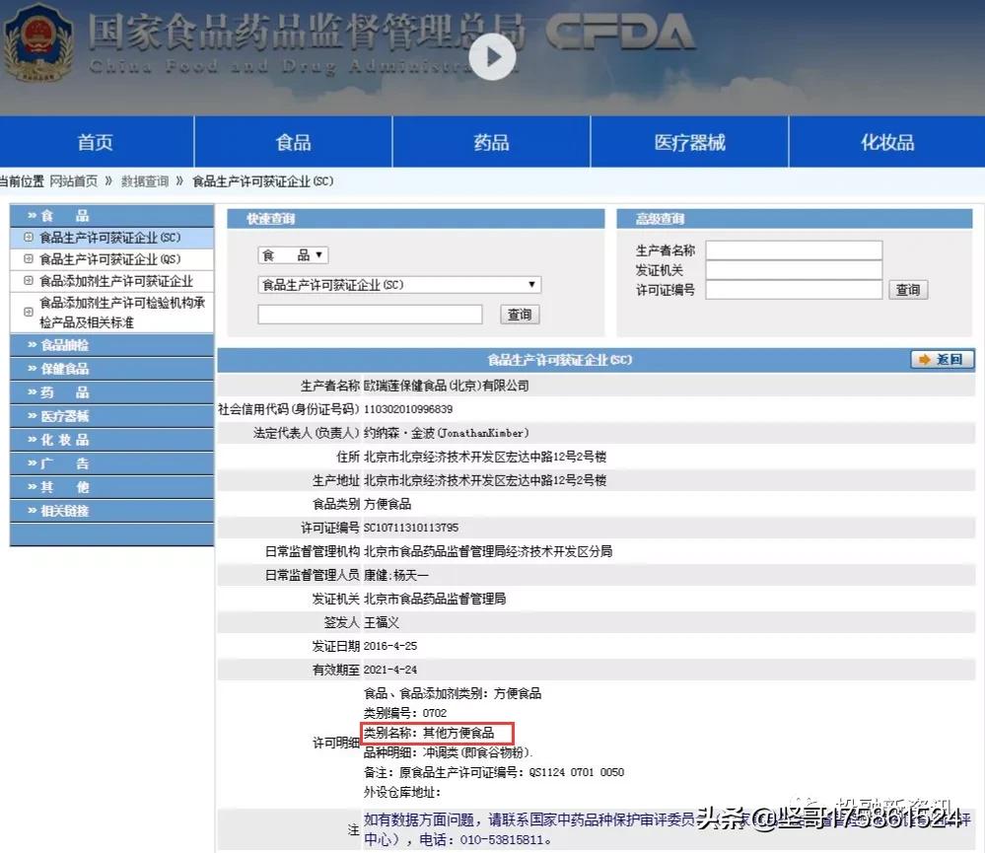The width and height of the screenshot is (985, 853).
Task: Open 首页 in the top navigation bar
Action: pyautogui.click(x=96, y=143)
